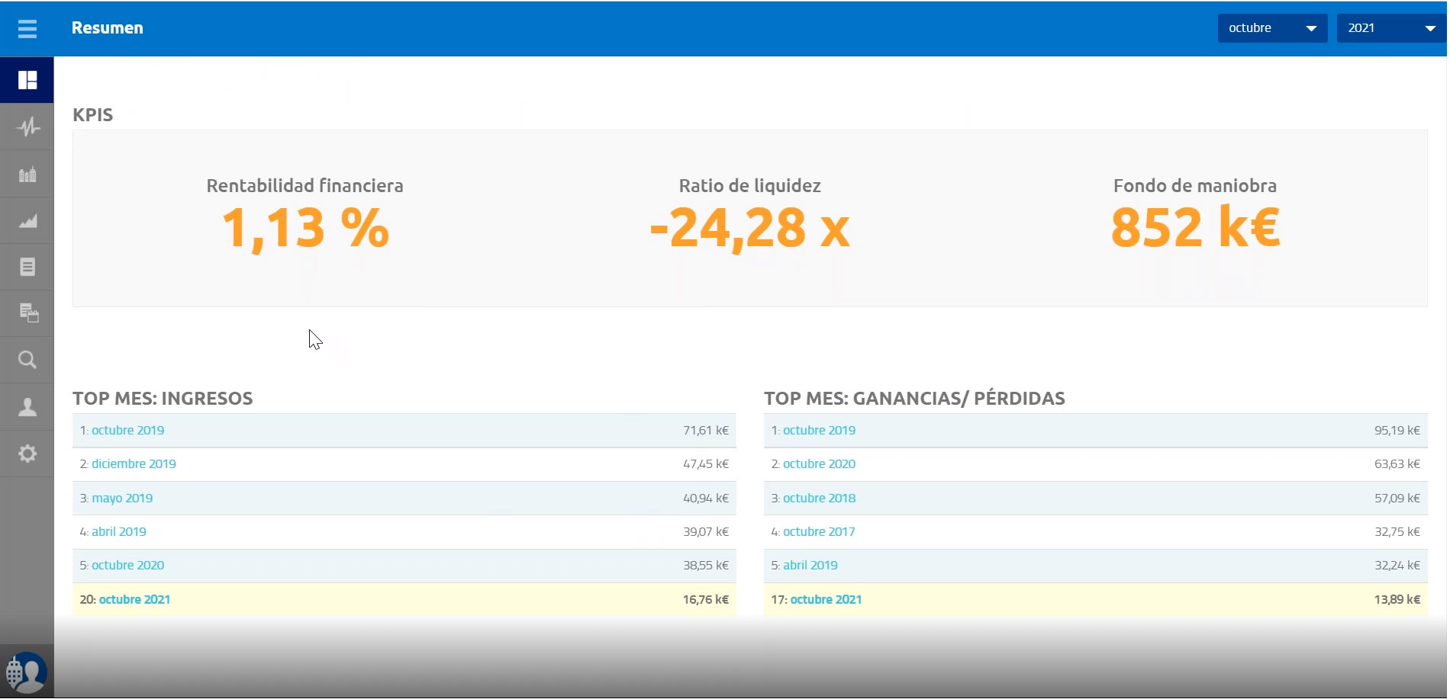1450x699 pixels.
Task: Click the Rentabilidad financiera KPI value
Action: [305, 228]
